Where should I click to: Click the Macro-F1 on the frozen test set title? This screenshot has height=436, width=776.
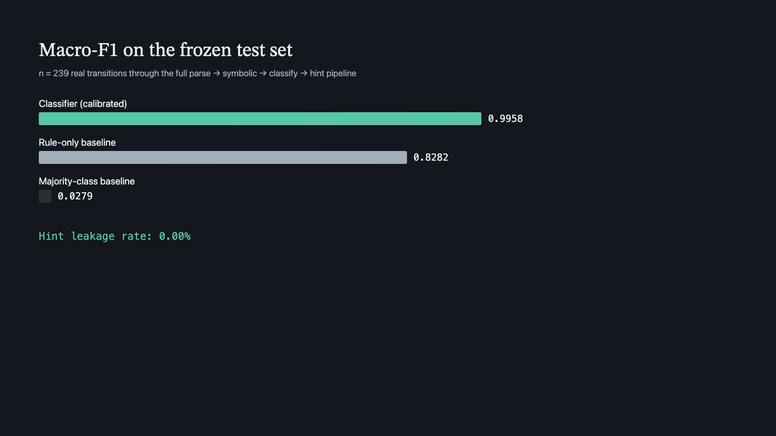pyautogui.click(x=165, y=50)
